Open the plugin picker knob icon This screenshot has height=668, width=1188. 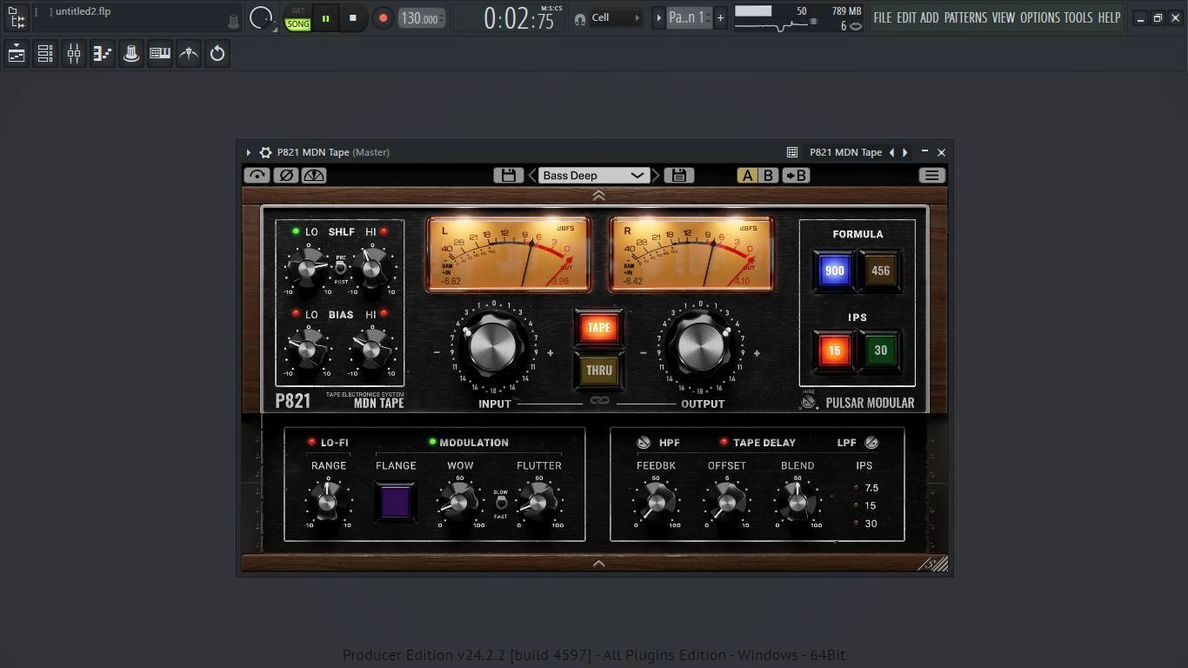coord(131,54)
